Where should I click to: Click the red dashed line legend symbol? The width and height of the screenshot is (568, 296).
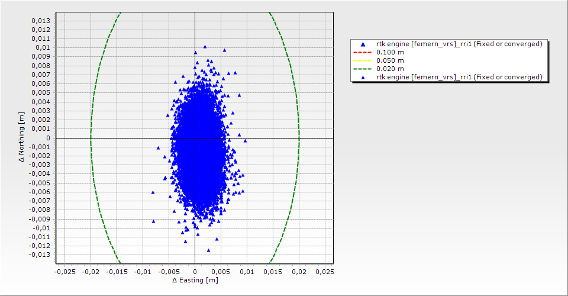point(363,53)
